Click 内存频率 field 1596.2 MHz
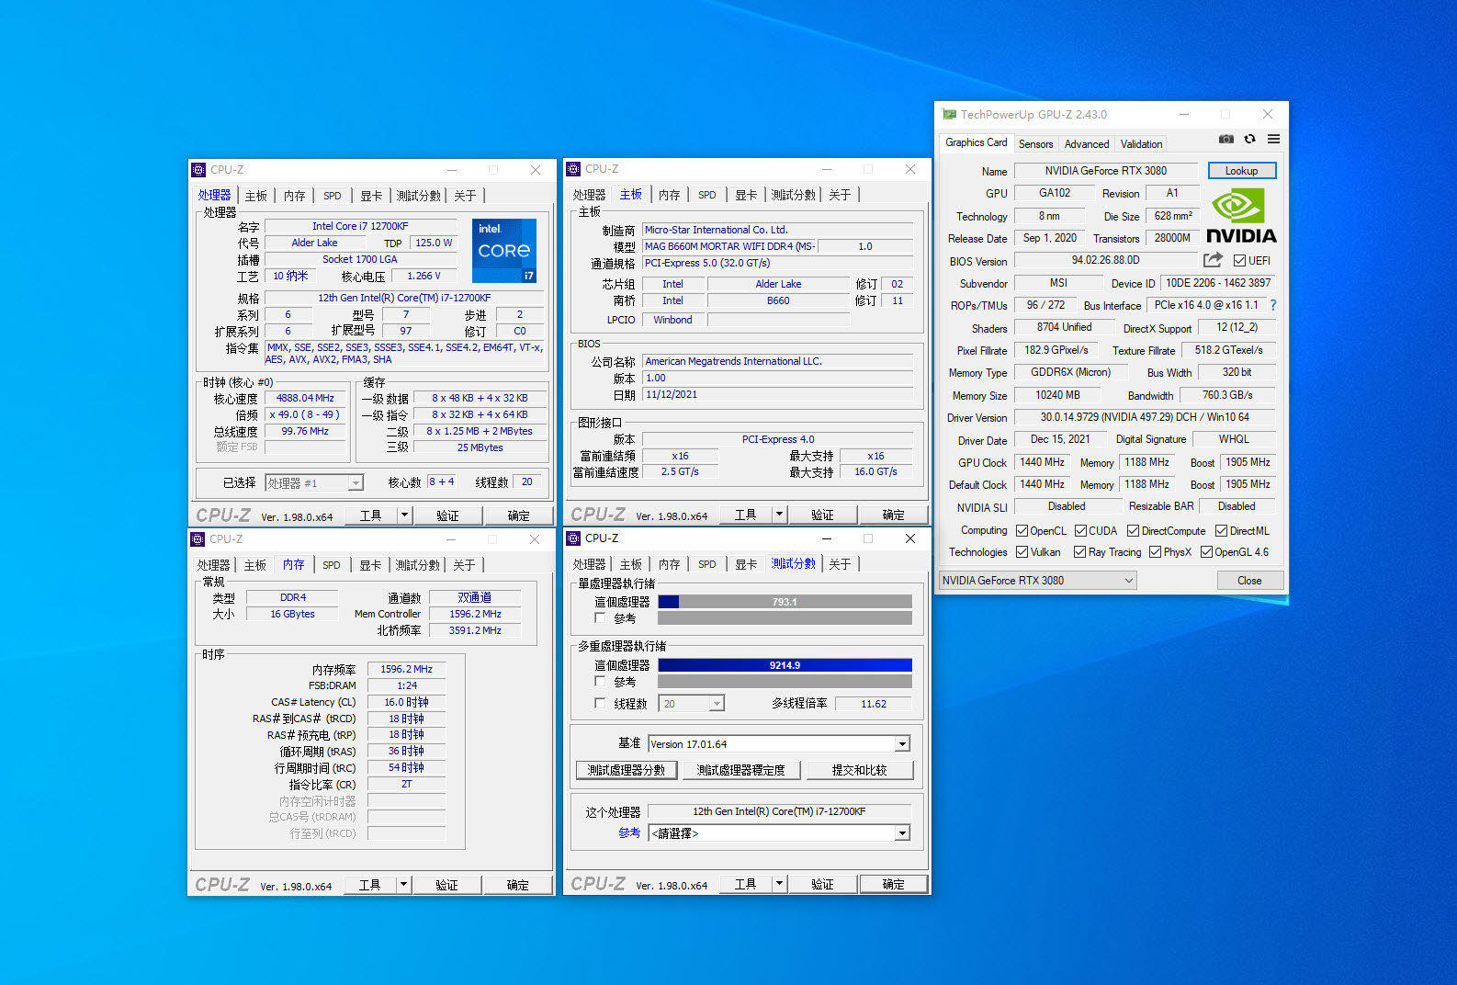1457x985 pixels. pos(406,669)
